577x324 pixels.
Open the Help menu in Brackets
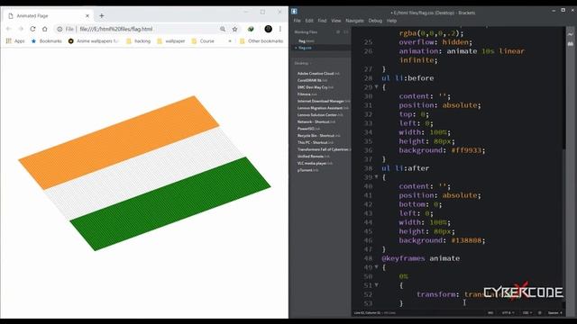tap(391, 21)
